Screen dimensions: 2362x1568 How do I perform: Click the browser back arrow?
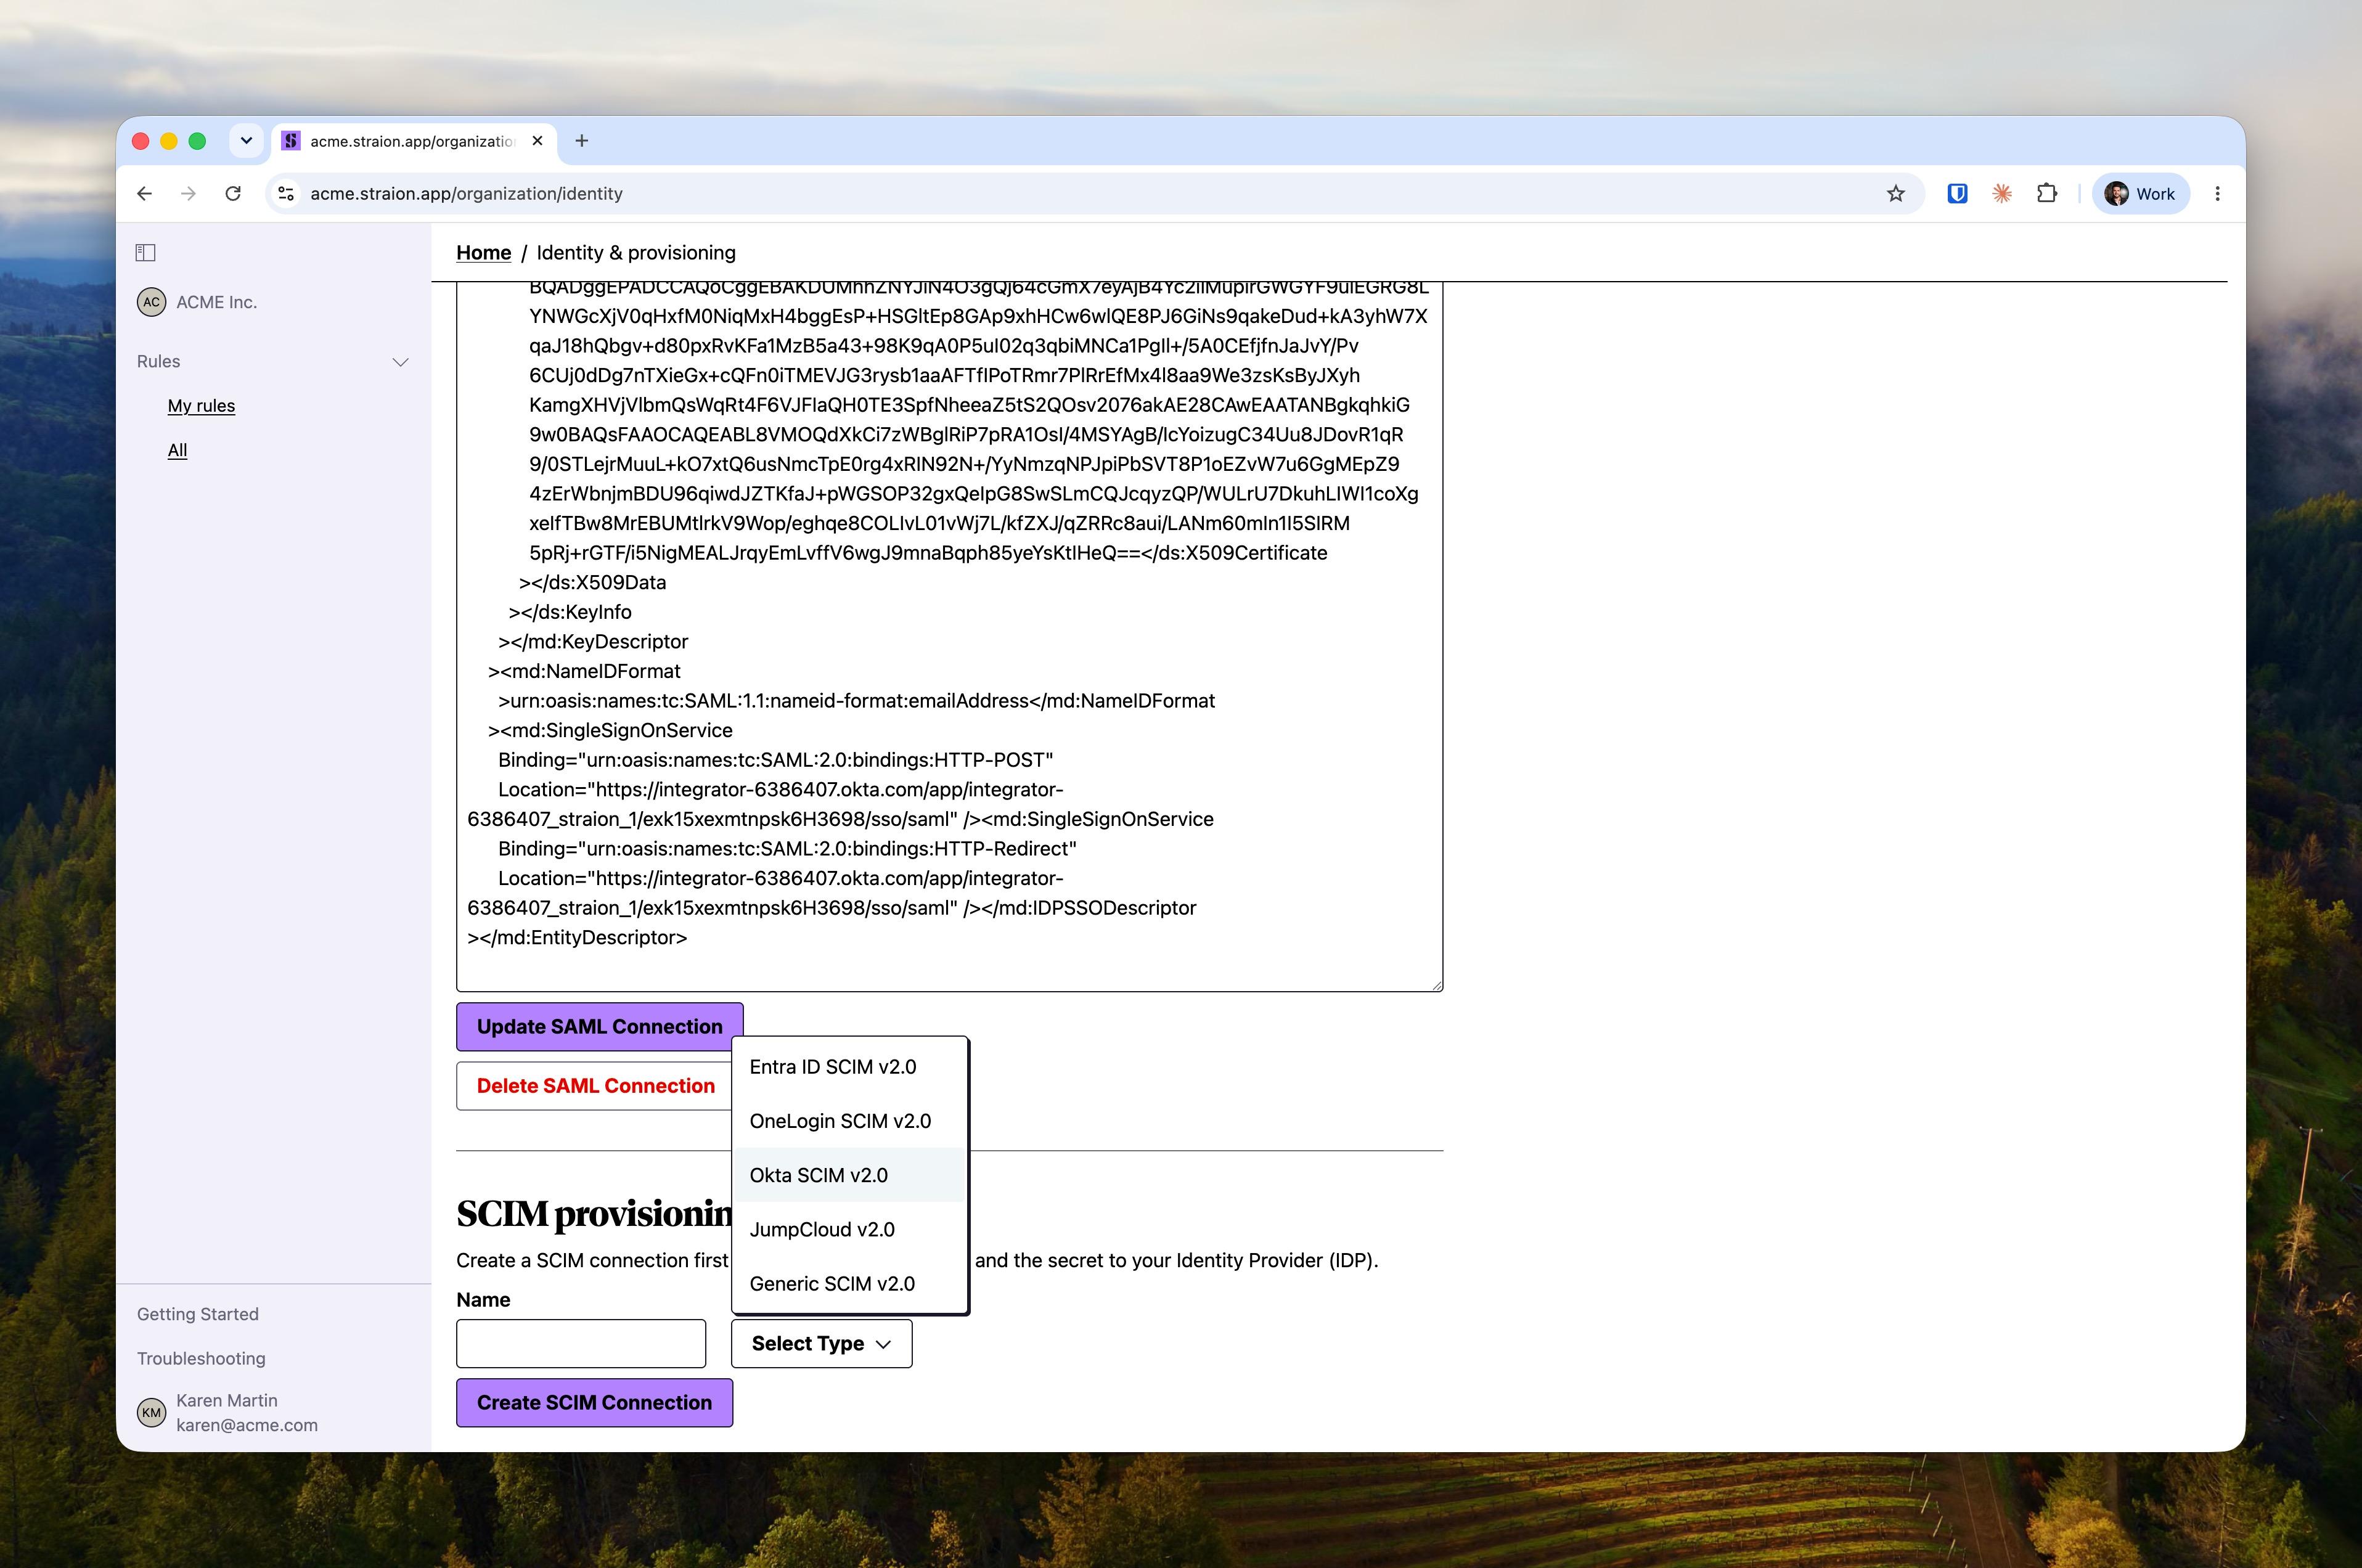[145, 194]
